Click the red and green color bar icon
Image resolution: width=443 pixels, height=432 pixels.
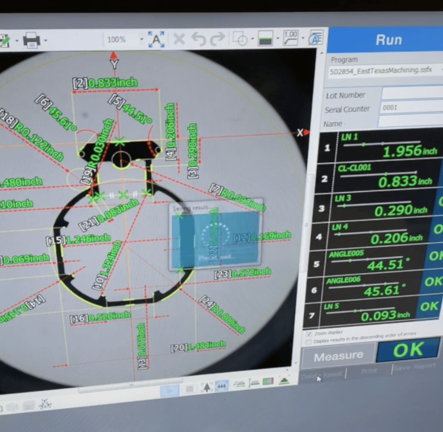click(268, 382)
